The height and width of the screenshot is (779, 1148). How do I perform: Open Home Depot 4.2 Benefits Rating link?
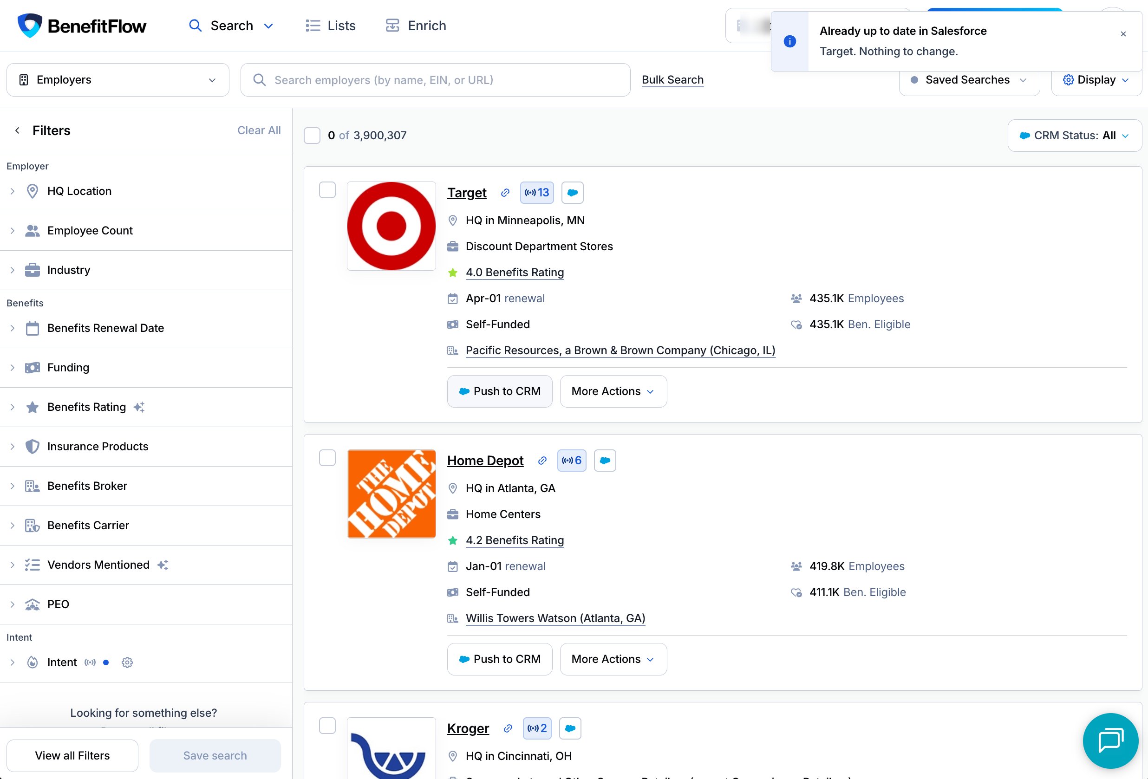point(515,540)
